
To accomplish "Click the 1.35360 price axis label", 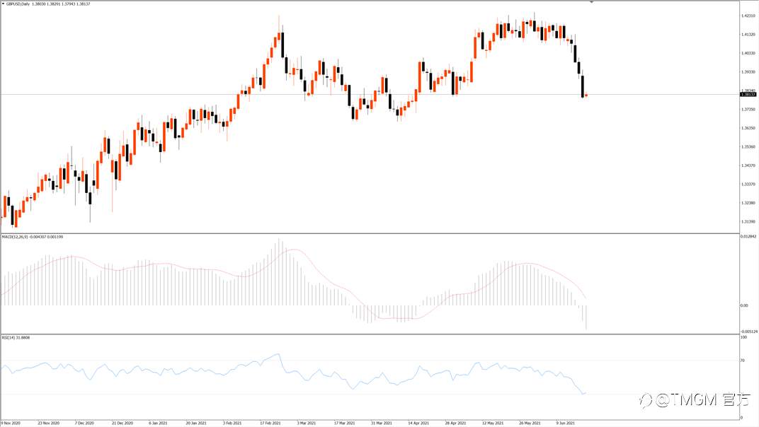I will point(748,147).
